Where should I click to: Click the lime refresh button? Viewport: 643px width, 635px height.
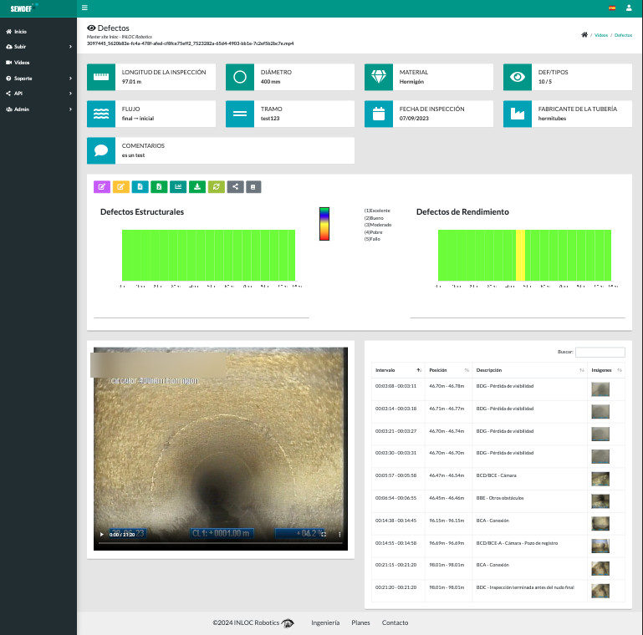(216, 187)
